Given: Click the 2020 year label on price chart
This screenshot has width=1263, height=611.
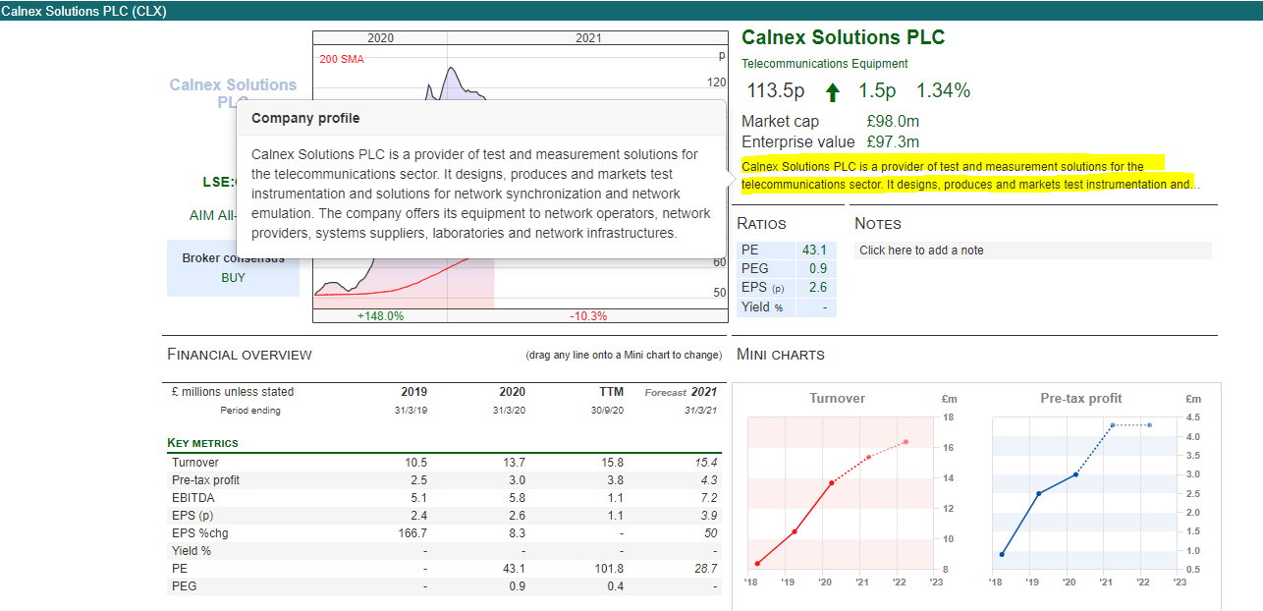Looking at the screenshot, I should click(380, 38).
